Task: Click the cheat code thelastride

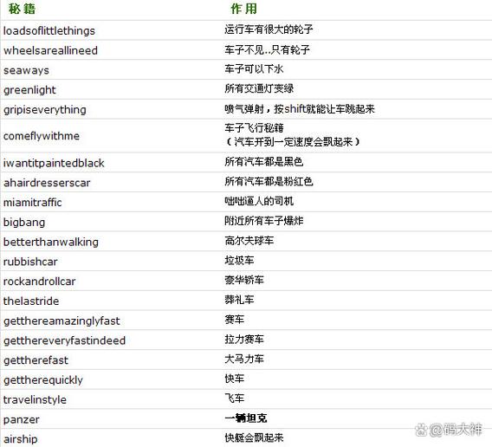Action: [31, 301]
